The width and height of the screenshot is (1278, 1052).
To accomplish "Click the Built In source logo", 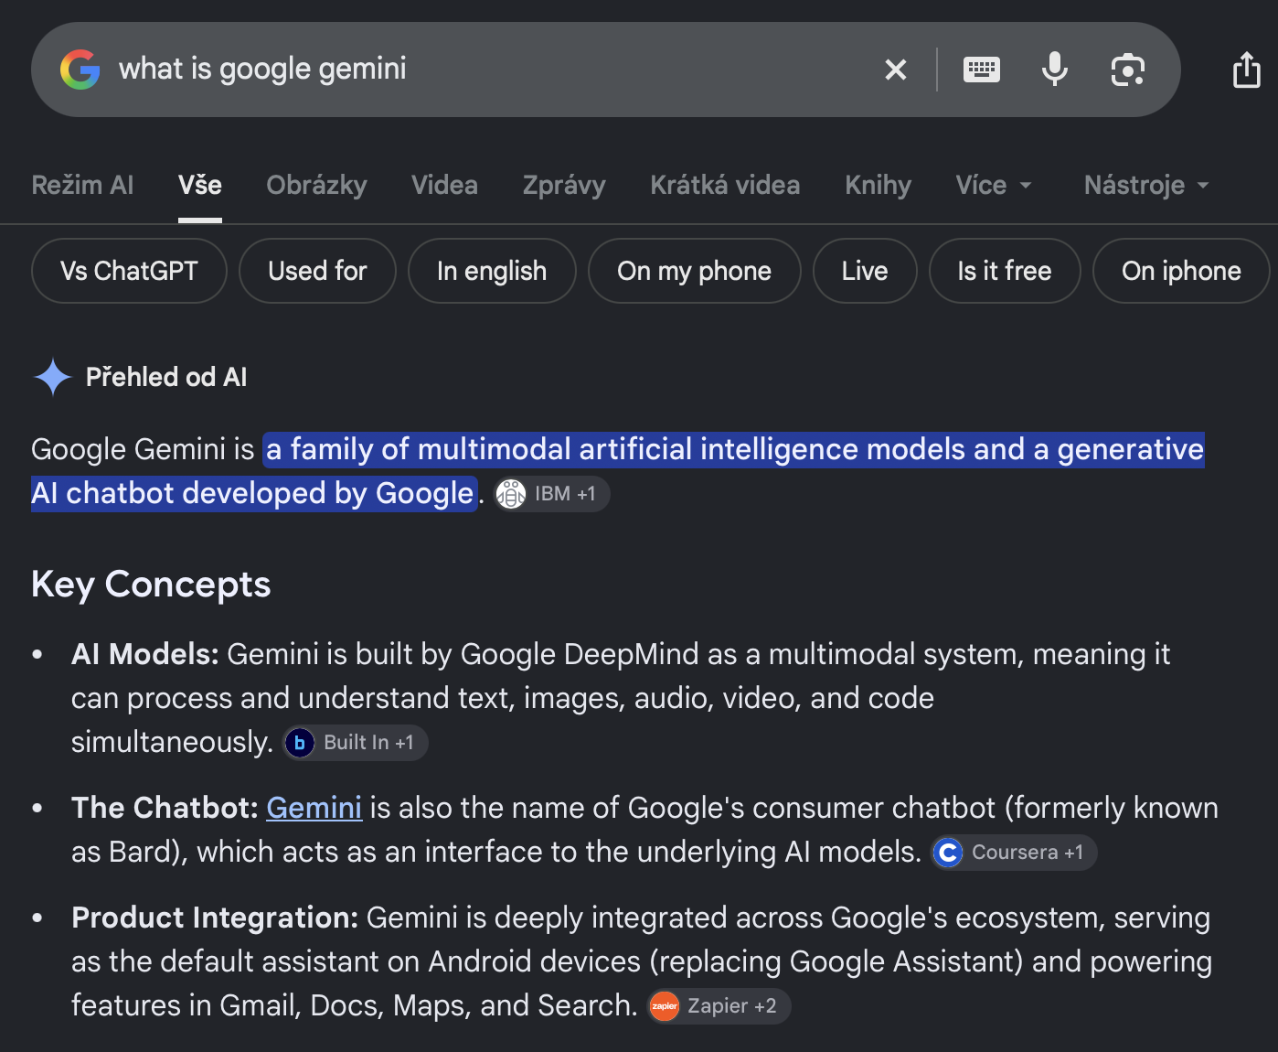I will [300, 743].
